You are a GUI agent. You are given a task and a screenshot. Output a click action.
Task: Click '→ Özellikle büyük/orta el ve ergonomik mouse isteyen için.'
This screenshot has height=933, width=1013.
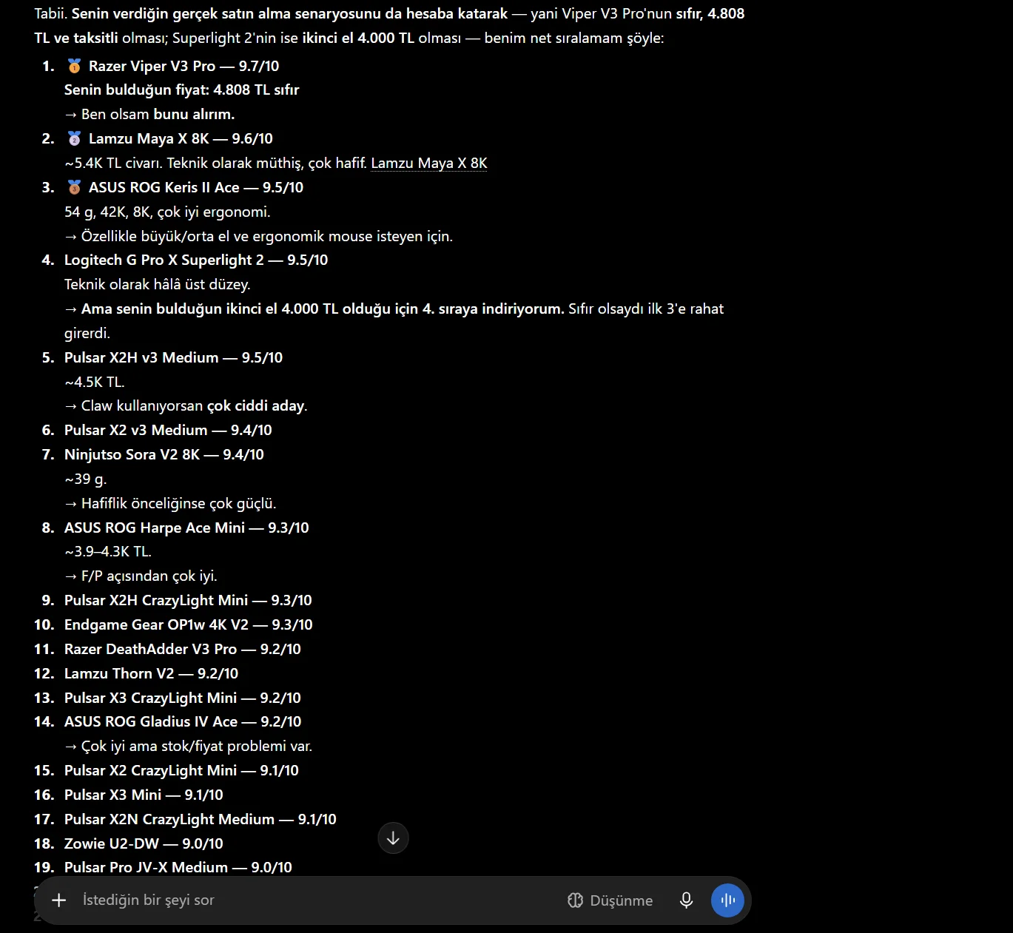(259, 236)
